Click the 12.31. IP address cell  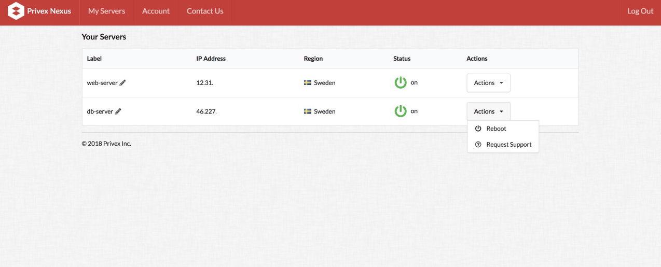(204, 82)
